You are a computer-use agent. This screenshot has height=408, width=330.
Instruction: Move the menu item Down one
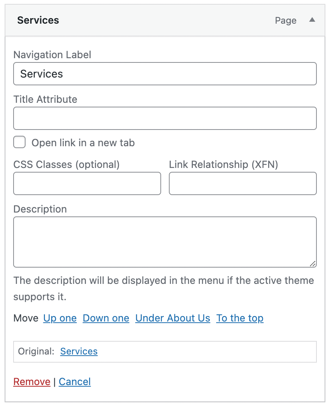pos(106,318)
